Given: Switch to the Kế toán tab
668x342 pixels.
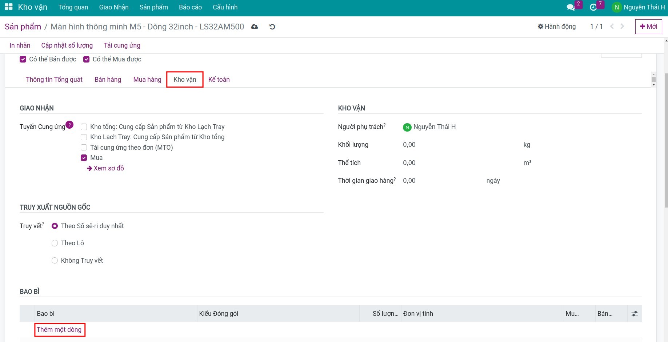Looking at the screenshot, I should (x=219, y=80).
